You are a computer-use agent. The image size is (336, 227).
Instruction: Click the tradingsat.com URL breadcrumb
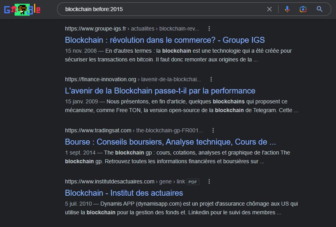134,130
